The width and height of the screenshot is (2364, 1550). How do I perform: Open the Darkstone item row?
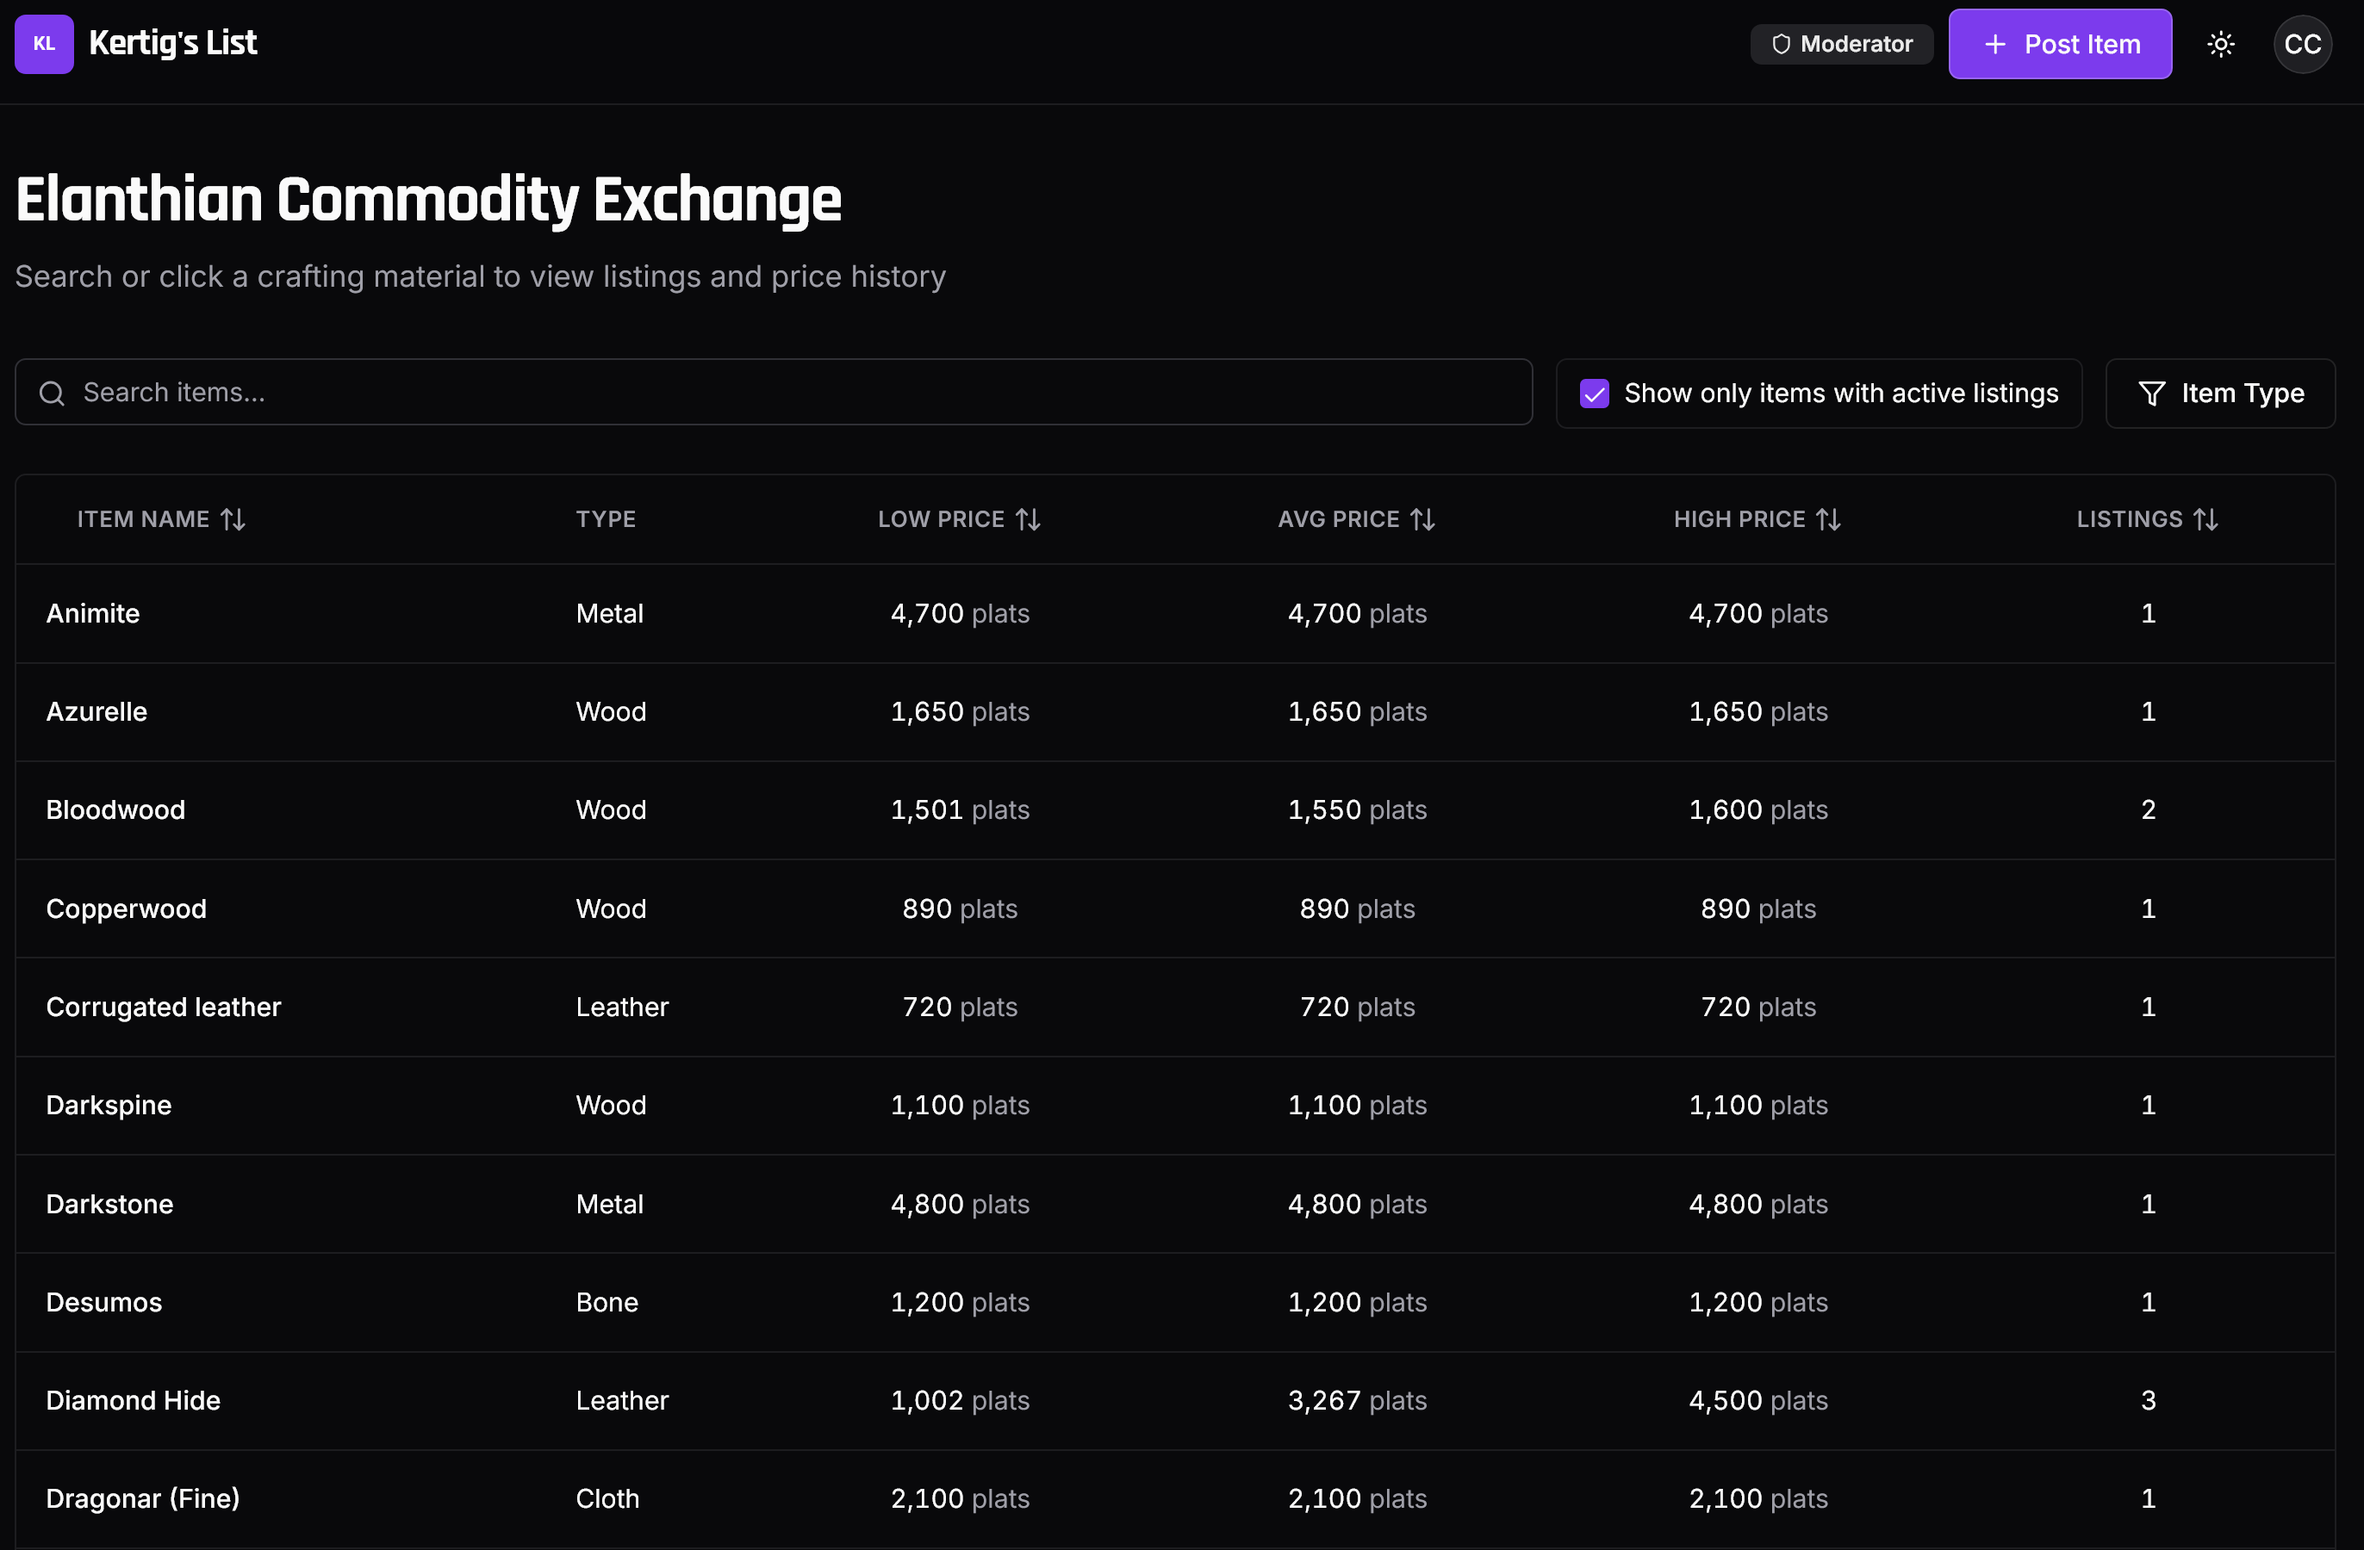(109, 1204)
